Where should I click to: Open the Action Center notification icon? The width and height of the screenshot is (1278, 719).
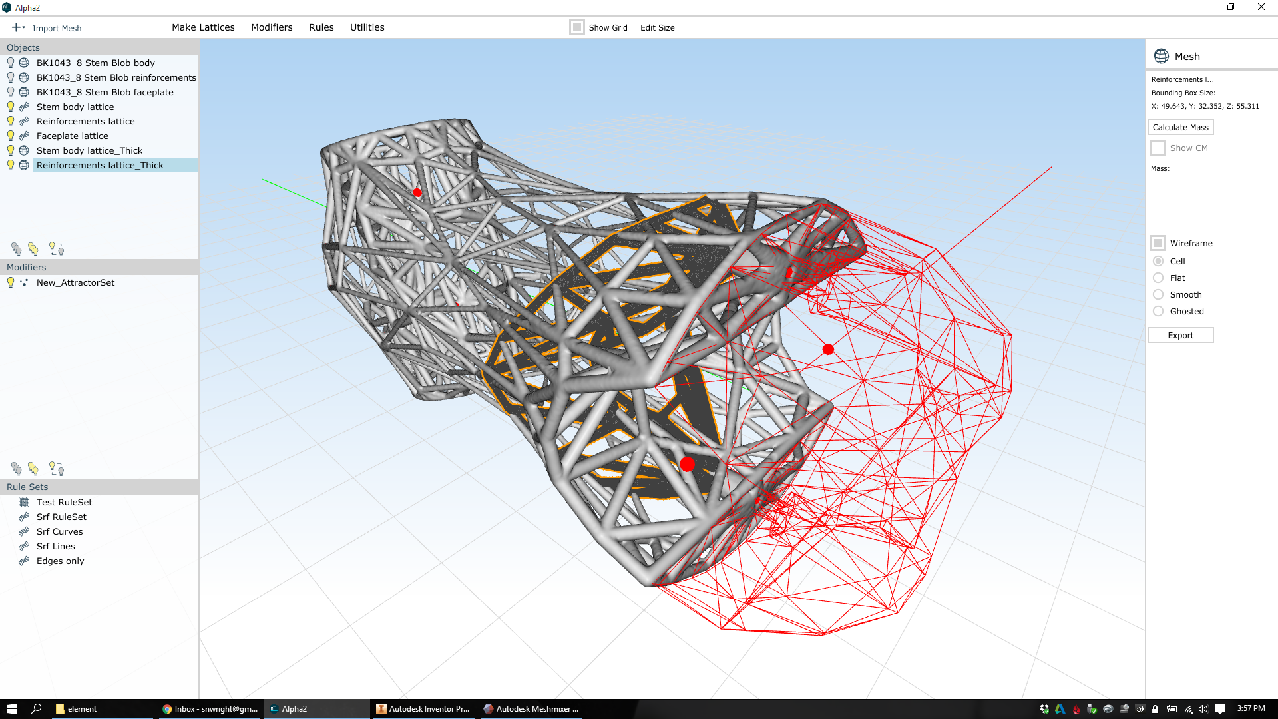1220,709
